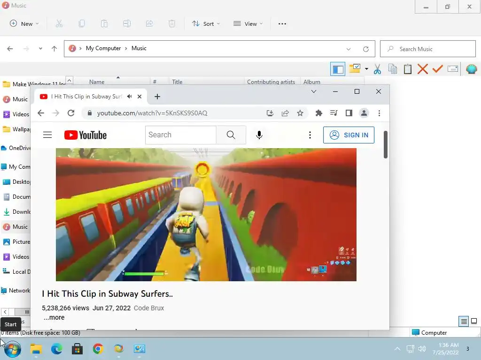The height and width of the screenshot is (360, 481).
Task: Click the Delete trash icon in Explorer toolbar
Action: click(x=172, y=23)
